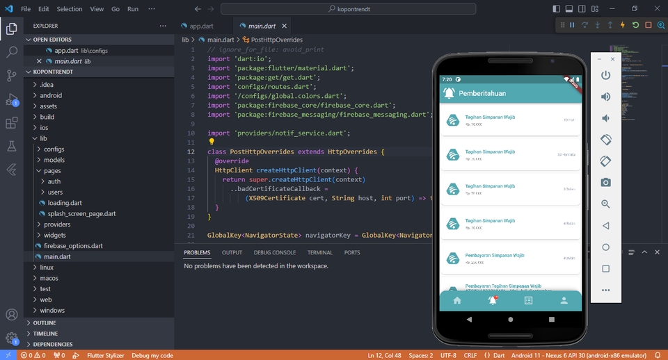Click debug Step Over button
The image size is (668, 360).
pos(584,25)
